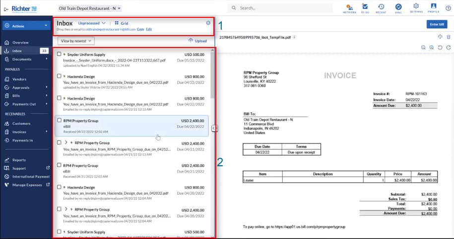Check RPM Property Group row due 04/20/2022
The width and height of the screenshot is (454, 239).
[59, 209]
